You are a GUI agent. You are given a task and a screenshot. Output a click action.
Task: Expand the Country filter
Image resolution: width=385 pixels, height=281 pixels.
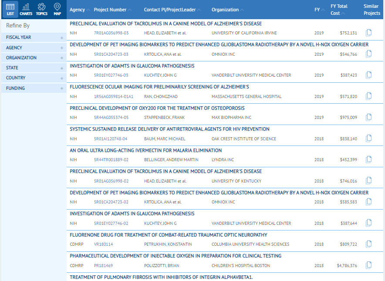[x=34, y=78]
